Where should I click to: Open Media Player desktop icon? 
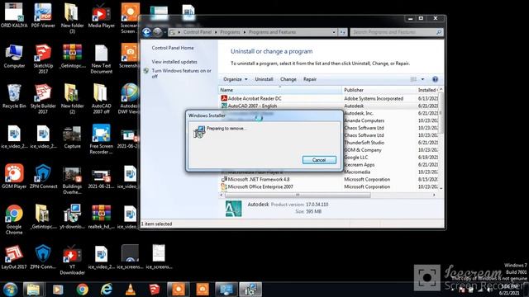[101, 16]
